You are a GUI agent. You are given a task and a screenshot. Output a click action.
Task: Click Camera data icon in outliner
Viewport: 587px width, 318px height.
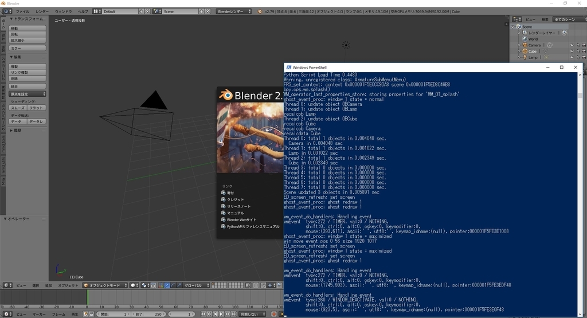pyautogui.click(x=550, y=45)
